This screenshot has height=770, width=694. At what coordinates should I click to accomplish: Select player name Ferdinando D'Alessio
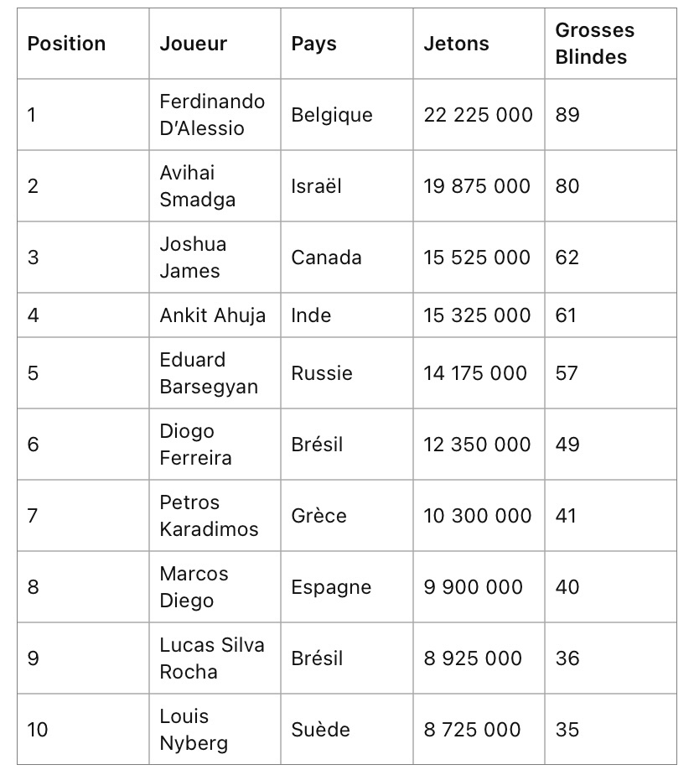[212, 115]
